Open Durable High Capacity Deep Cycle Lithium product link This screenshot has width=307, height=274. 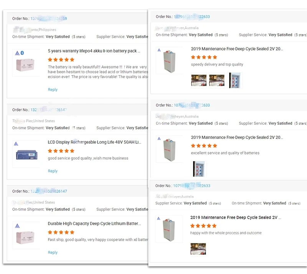pyautogui.click(x=94, y=224)
